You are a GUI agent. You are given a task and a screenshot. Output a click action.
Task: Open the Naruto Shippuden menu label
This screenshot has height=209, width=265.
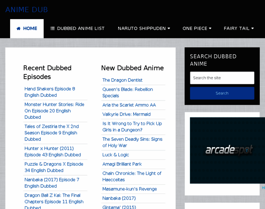142,28
